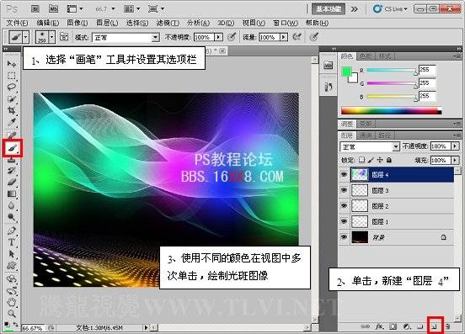465x334 pixels.
Task: Toggle eye icon for 图层 2
Action: click(344, 206)
